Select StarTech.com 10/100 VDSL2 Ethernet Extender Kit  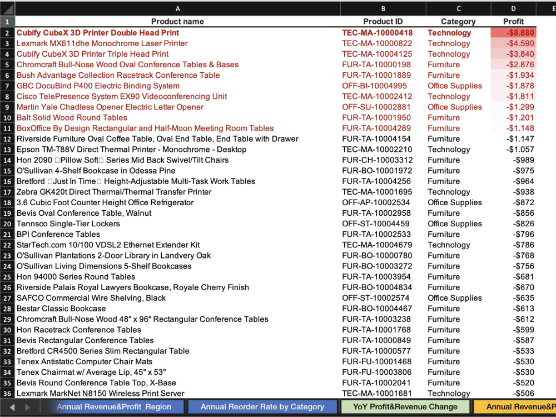178,245
